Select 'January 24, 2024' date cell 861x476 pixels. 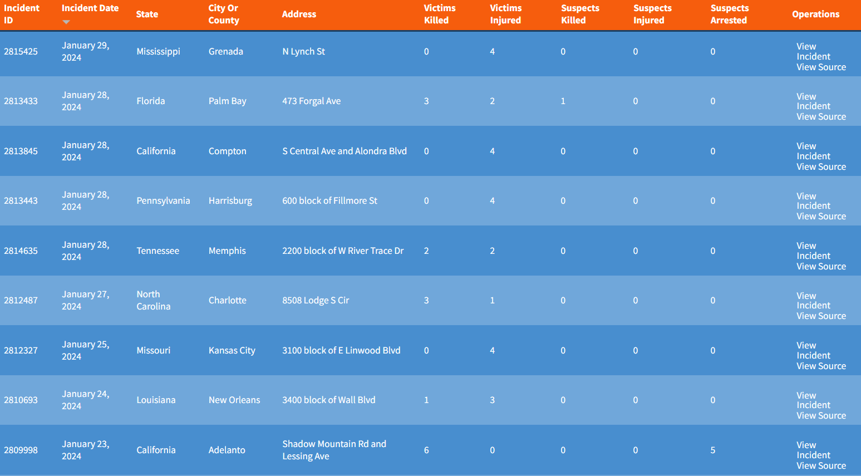86,400
